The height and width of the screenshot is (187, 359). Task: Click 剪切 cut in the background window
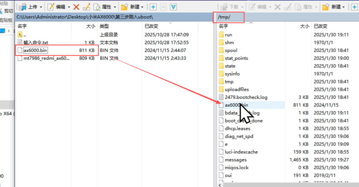pos(7,11)
